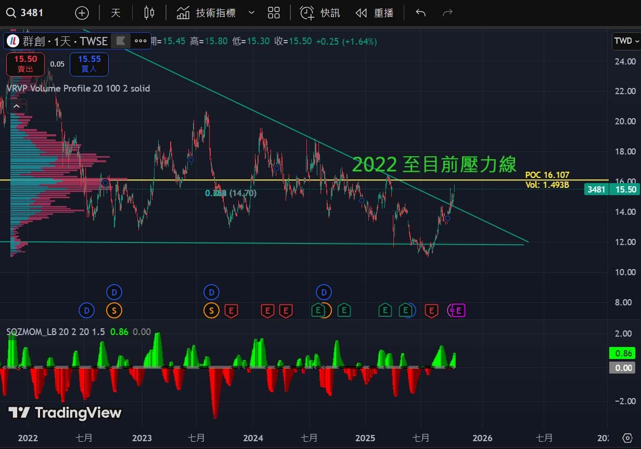The height and width of the screenshot is (449, 641).
Task: Add a symbol to compare with the plus icon
Action: [x=82, y=13]
